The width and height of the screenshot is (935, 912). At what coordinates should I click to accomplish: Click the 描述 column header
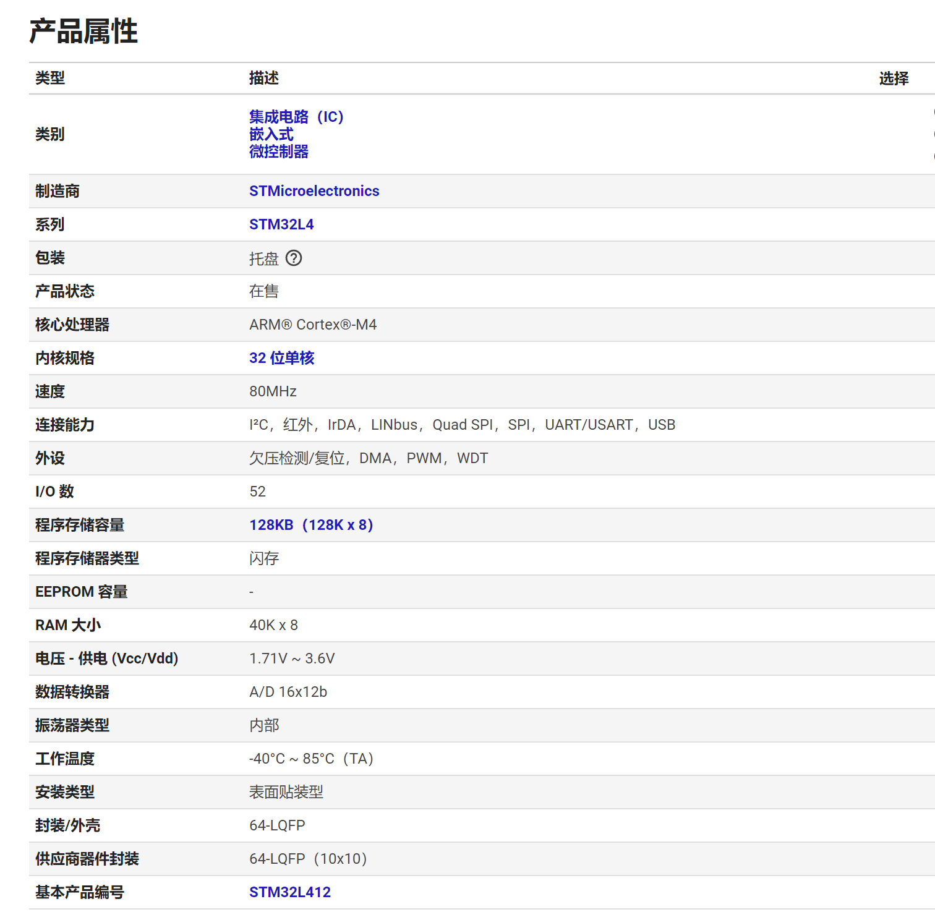click(x=264, y=78)
